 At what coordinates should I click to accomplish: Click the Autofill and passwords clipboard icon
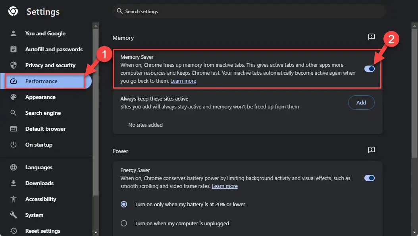[x=13, y=49]
